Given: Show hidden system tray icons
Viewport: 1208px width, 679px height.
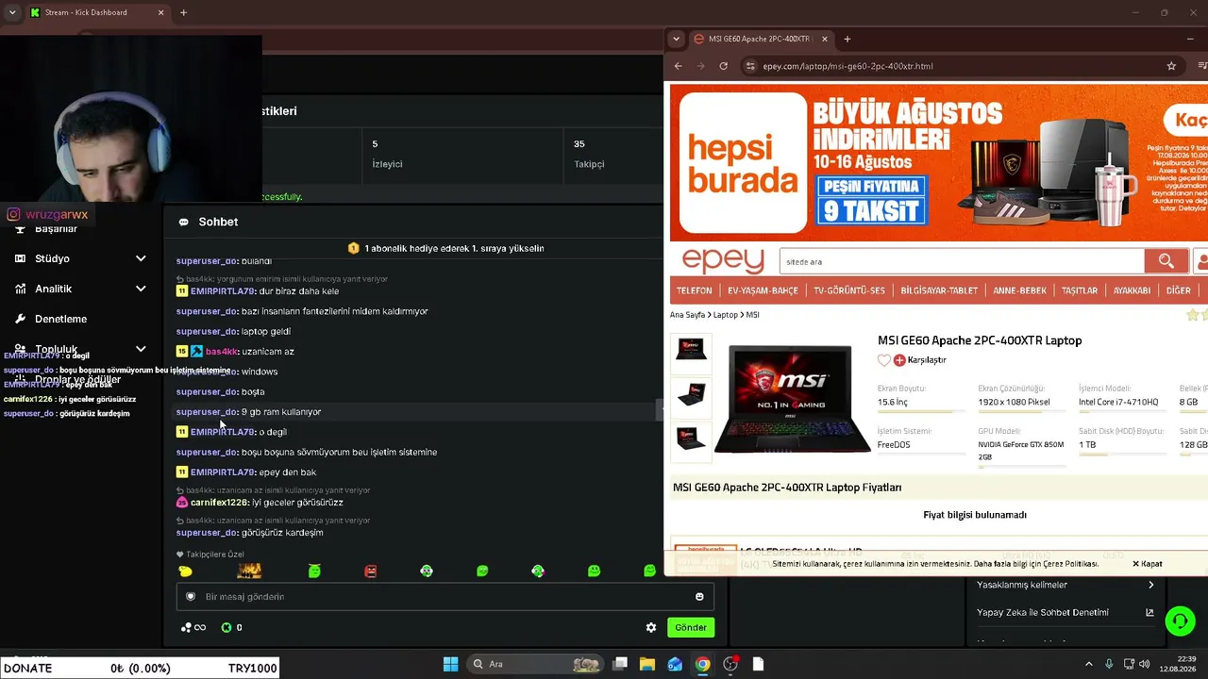Looking at the screenshot, I should (1088, 664).
